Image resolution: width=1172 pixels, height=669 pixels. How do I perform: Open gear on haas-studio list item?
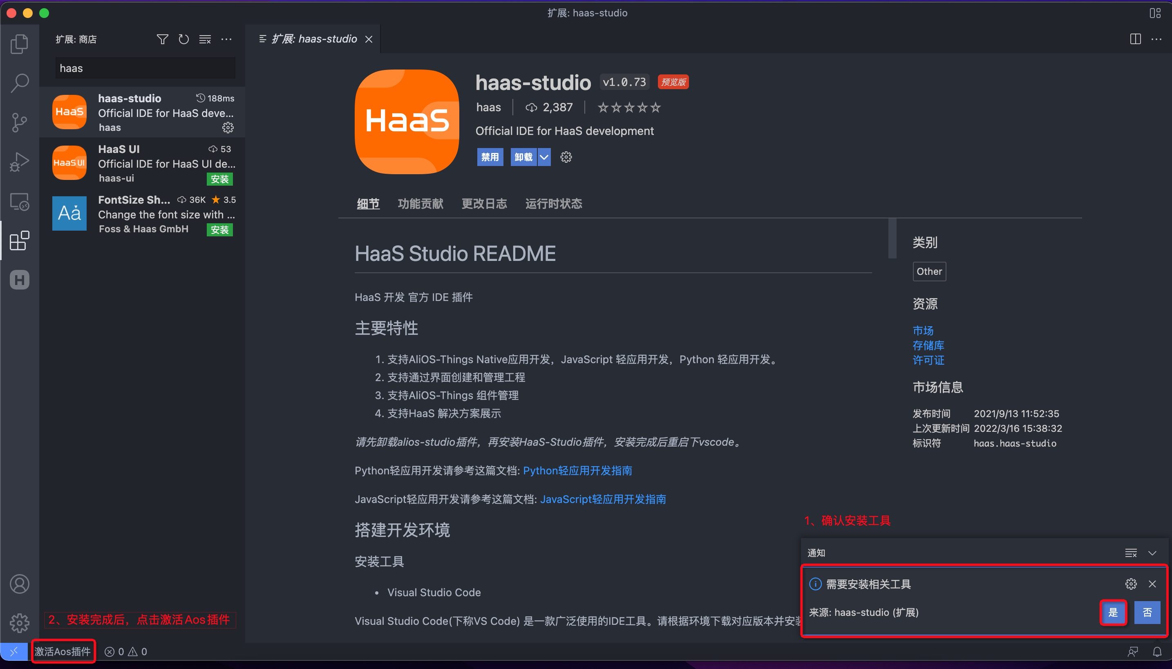click(x=228, y=127)
